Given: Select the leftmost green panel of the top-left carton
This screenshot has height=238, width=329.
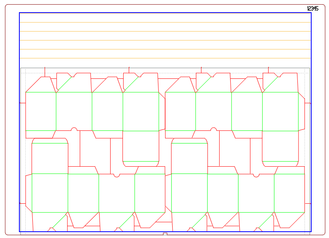Looking at the screenshot, I should click(41, 112).
